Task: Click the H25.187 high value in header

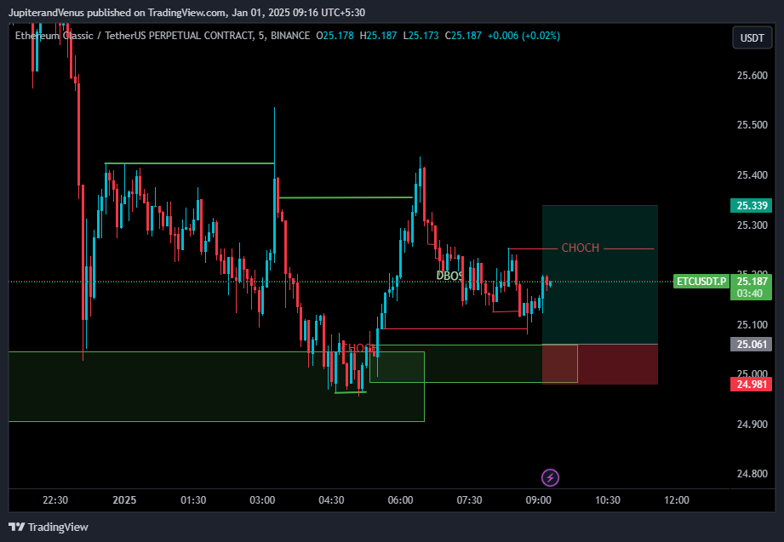Action: [x=378, y=36]
